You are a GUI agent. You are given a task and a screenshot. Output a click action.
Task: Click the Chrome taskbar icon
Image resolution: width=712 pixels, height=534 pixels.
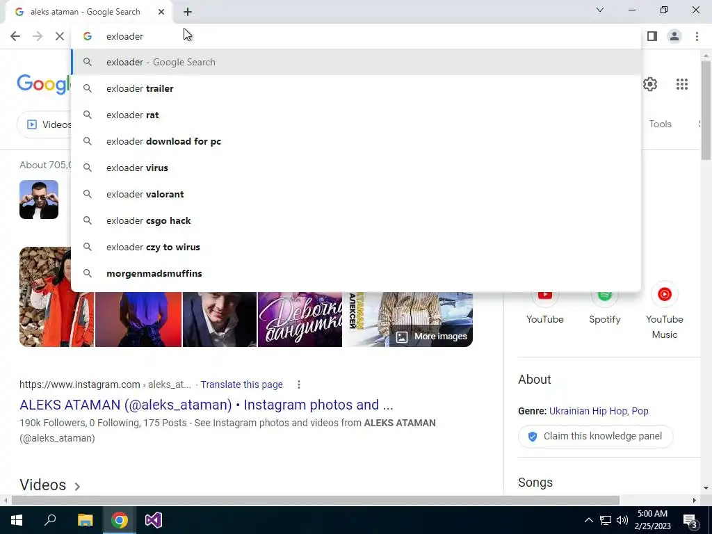[x=120, y=520]
